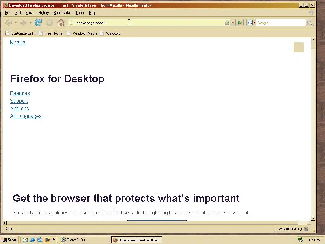Open the Help menu
Screen dimensions: 325x244
[92, 13]
